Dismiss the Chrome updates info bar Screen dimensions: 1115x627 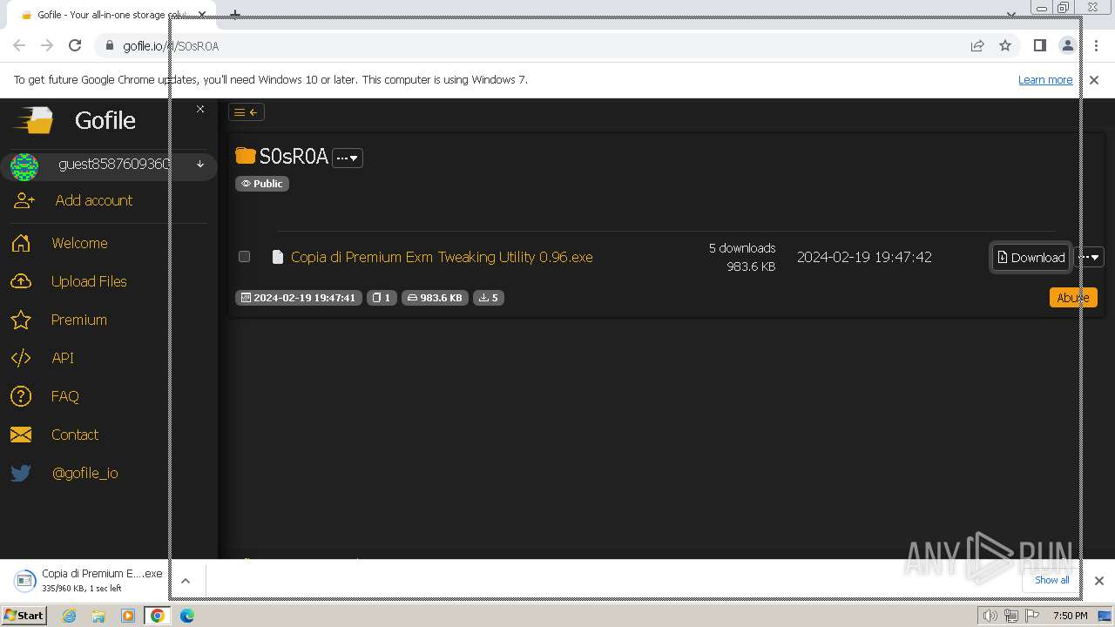point(1094,79)
